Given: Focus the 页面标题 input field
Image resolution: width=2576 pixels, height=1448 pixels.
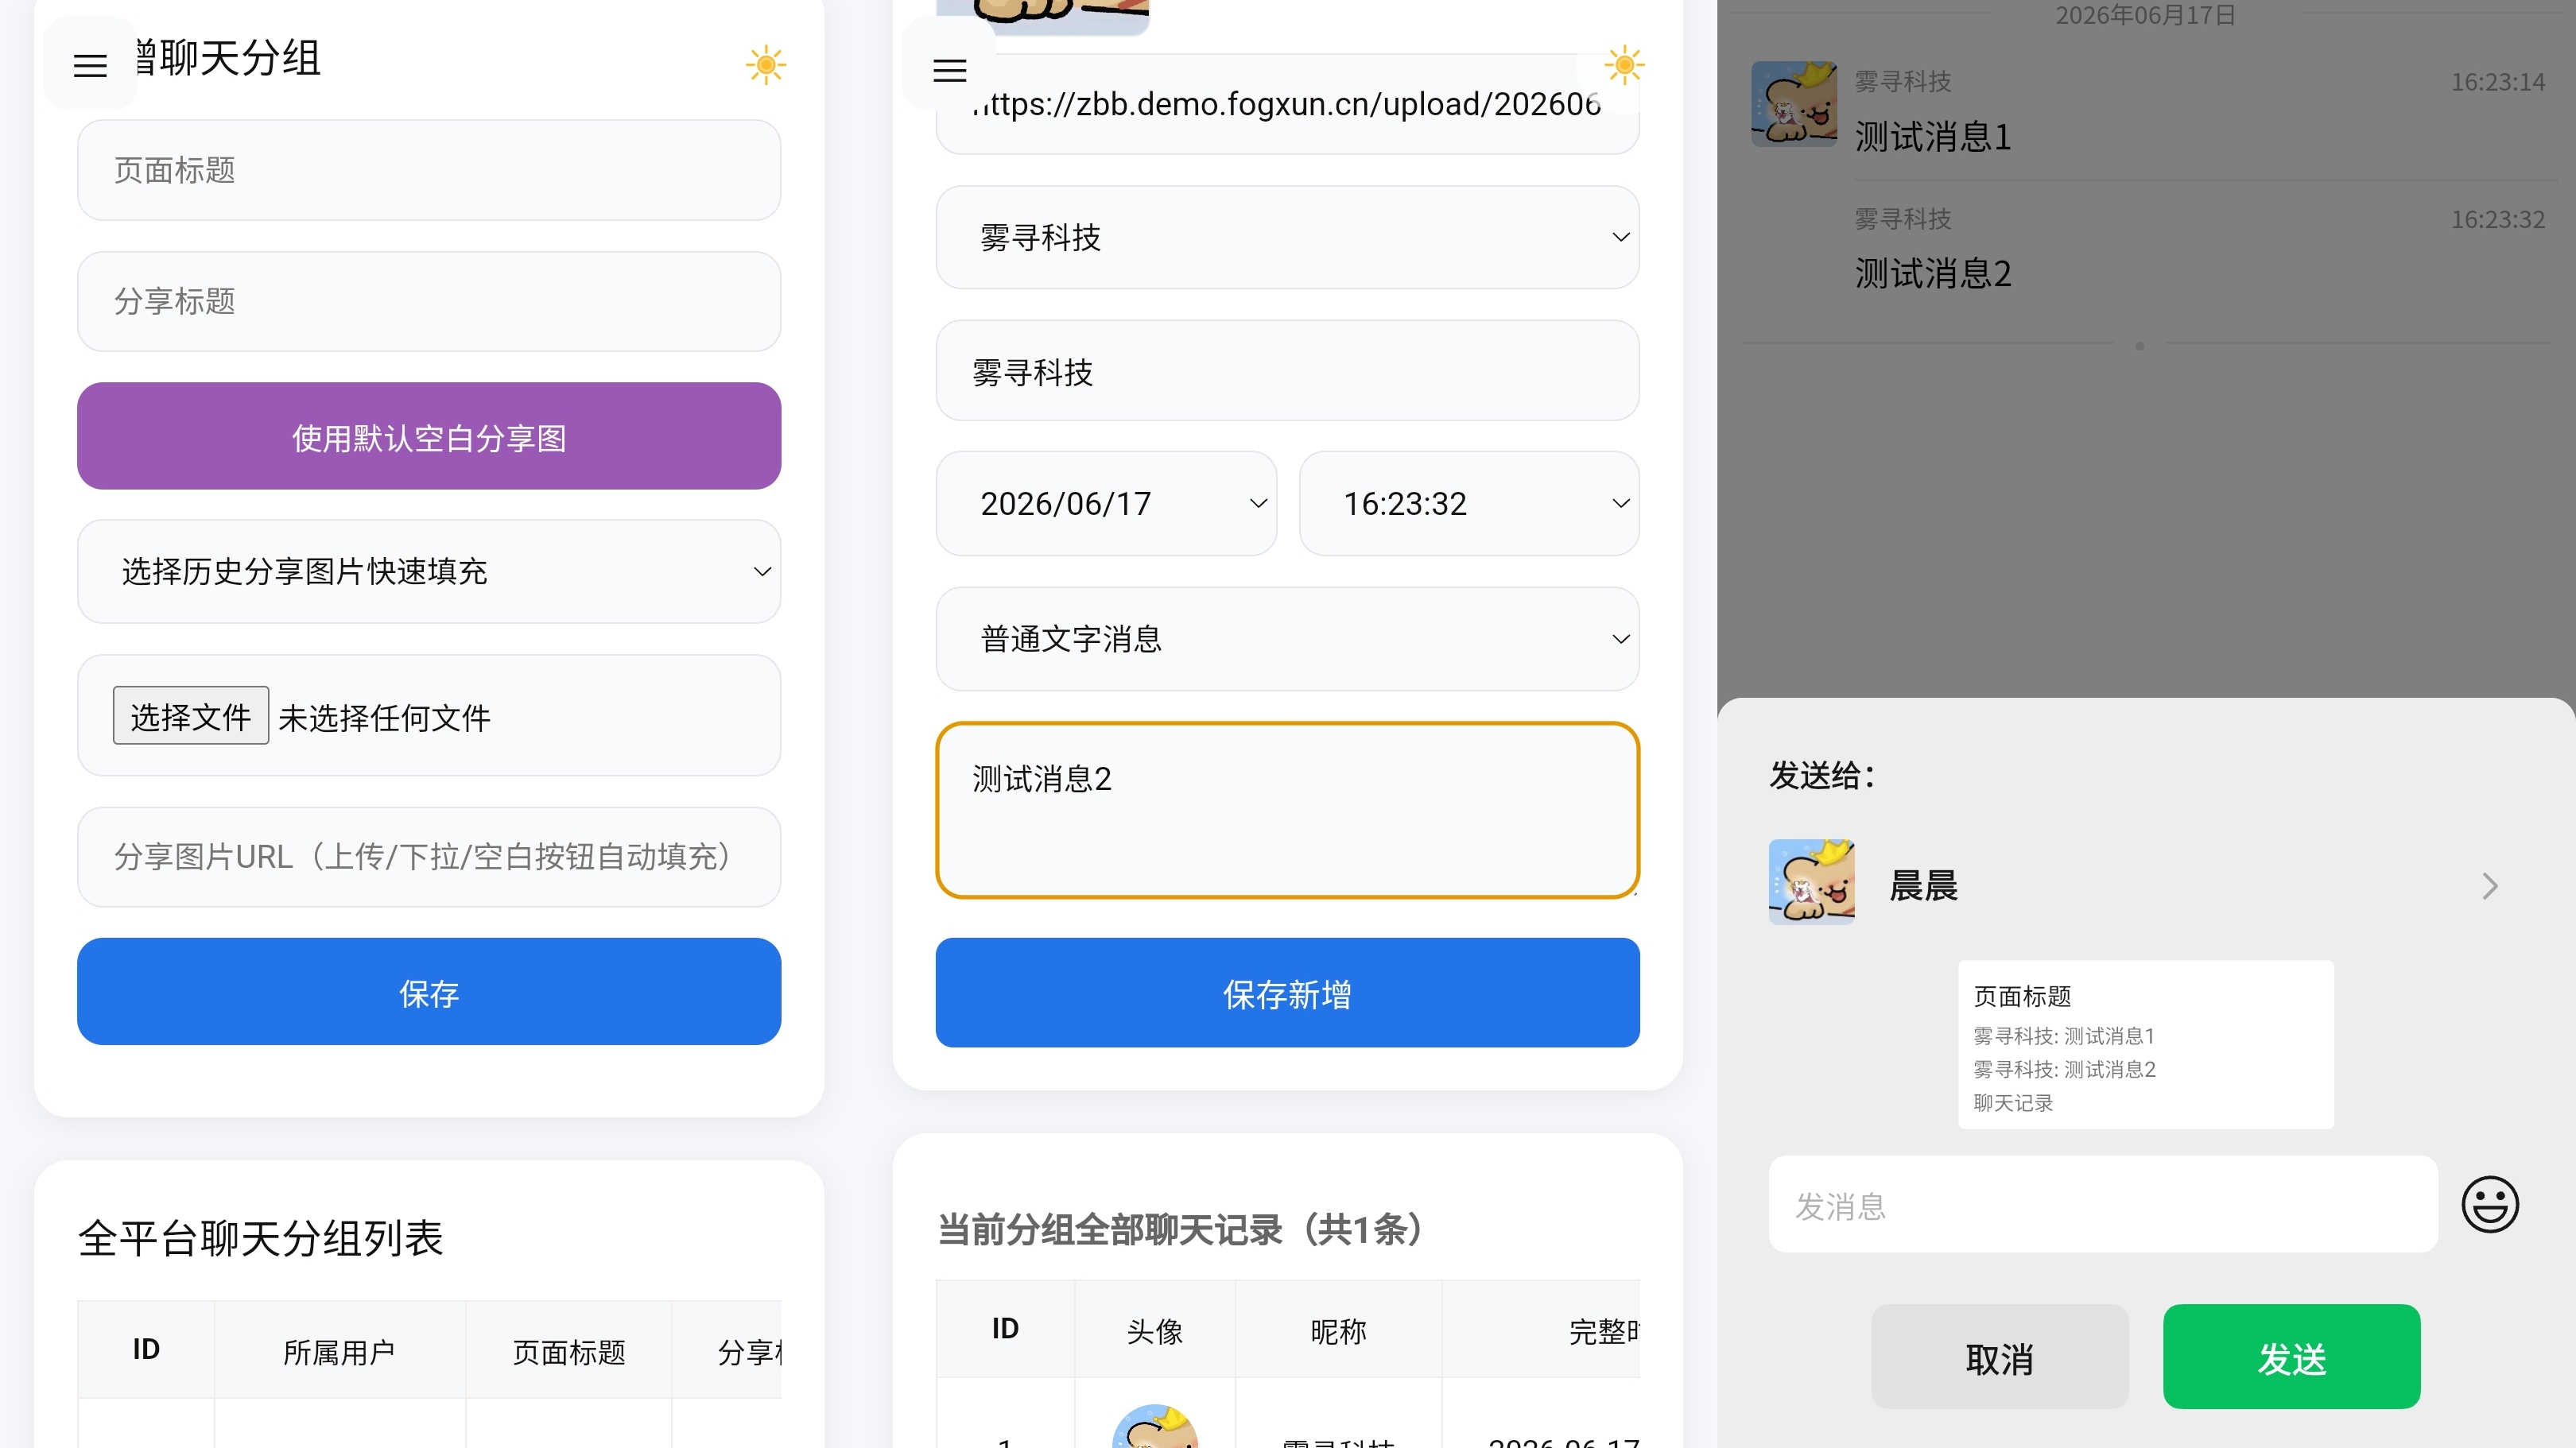Looking at the screenshot, I should [429, 170].
